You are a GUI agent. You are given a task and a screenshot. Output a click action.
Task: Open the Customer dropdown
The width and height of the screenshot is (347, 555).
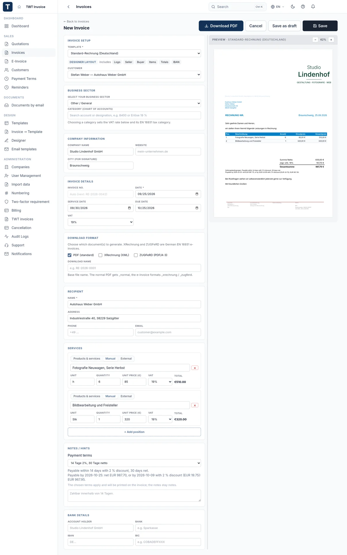point(134,75)
